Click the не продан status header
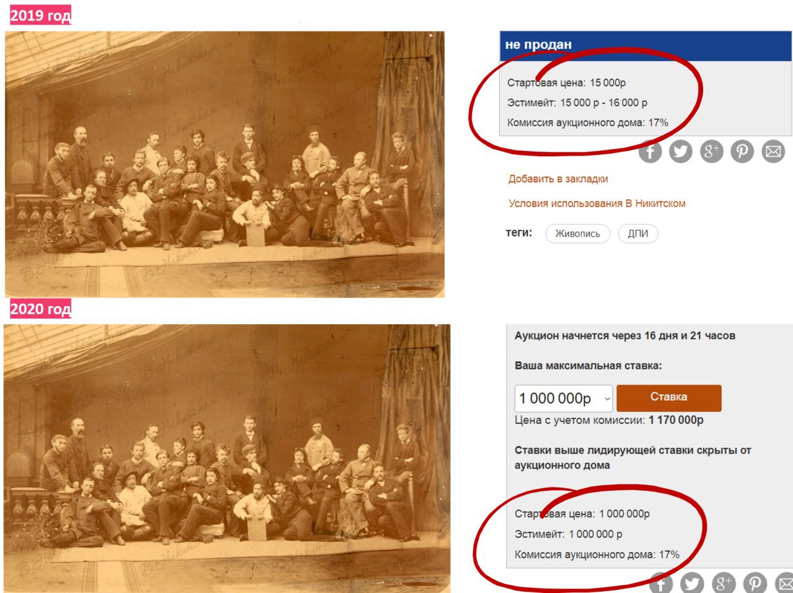This screenshot has width=793, height=593. (x=646, y=45)
